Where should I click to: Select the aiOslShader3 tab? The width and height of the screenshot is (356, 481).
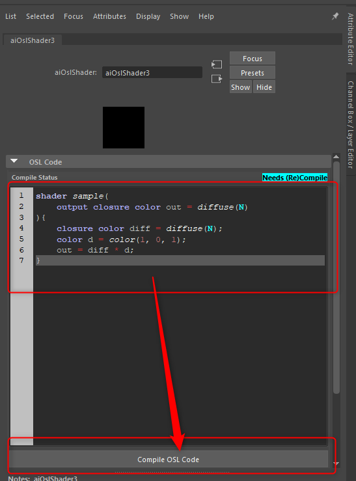click(33, 40)
